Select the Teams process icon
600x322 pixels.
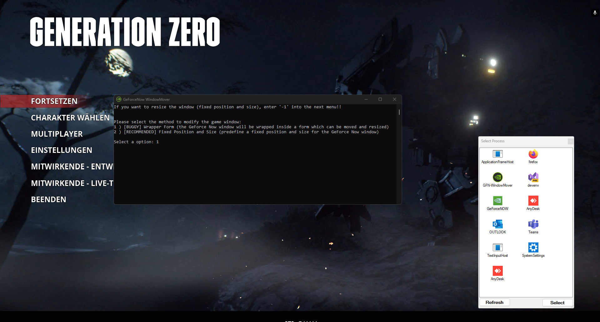[x=533, y=224]
